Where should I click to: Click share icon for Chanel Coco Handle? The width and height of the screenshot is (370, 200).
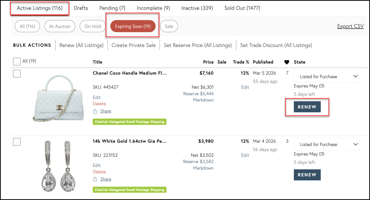(95, 111)
